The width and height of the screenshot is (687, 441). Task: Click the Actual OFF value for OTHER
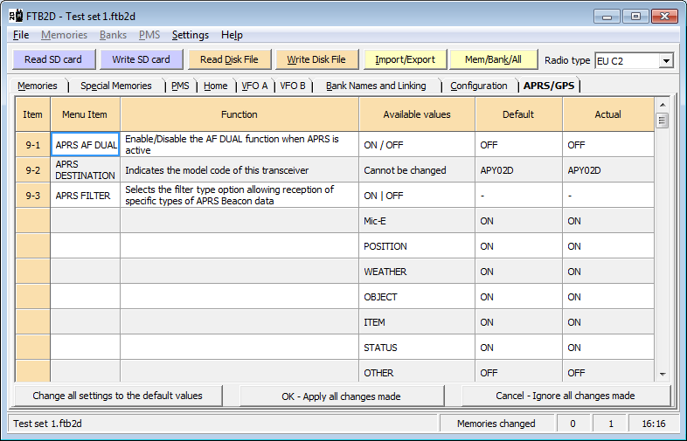[608, 371]
